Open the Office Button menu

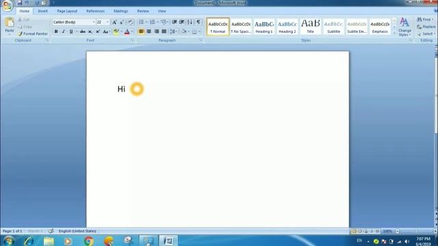coord(8,5)
